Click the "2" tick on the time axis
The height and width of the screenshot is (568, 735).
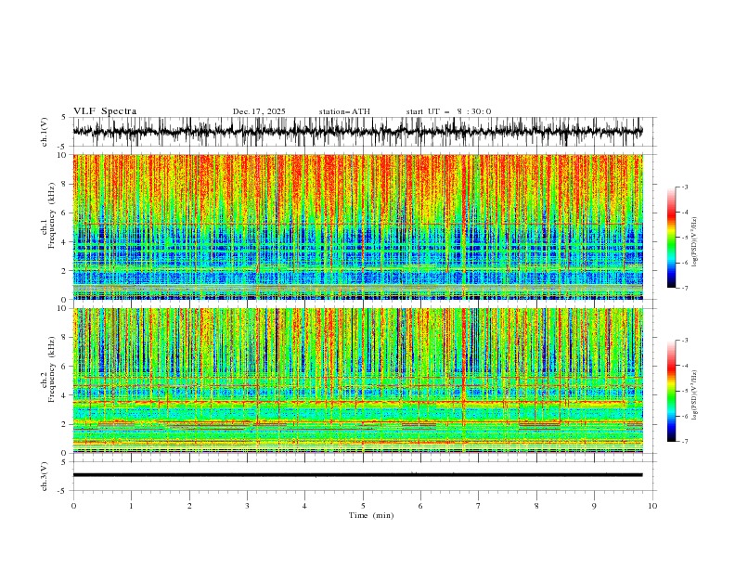tap(189, 506)
